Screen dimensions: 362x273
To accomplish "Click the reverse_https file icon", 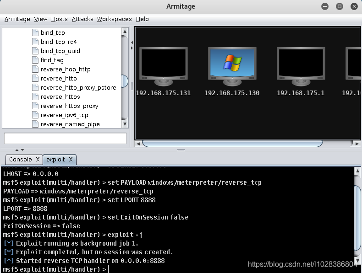I will (35, 96).
